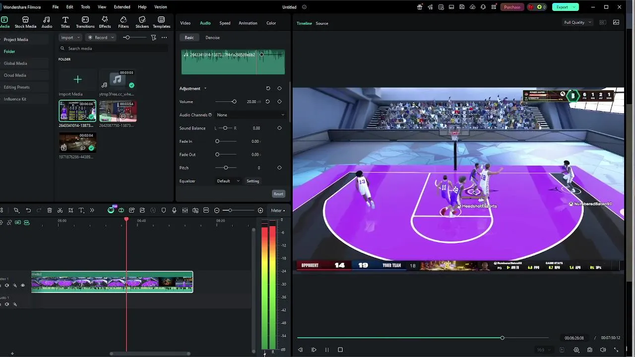Switch to the Denoise sub-tab
This screenshot has width=635, height=357.
(x=212, y=38)
